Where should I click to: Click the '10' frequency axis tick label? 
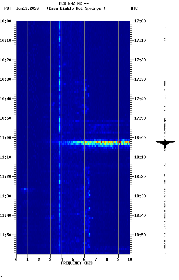(x=130, y=260)
